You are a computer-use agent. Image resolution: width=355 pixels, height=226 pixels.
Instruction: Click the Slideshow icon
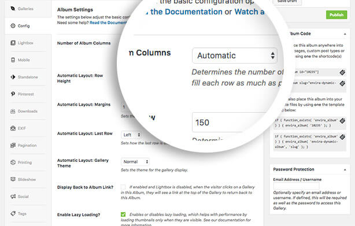pos(13,179)
